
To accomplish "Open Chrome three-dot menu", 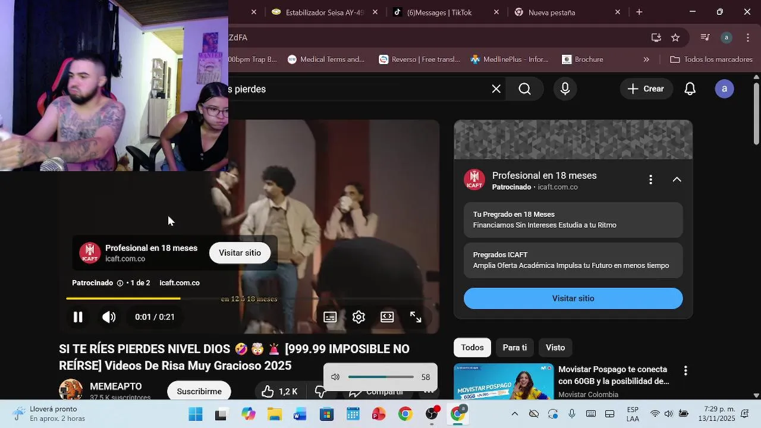I will coord(747,37).
